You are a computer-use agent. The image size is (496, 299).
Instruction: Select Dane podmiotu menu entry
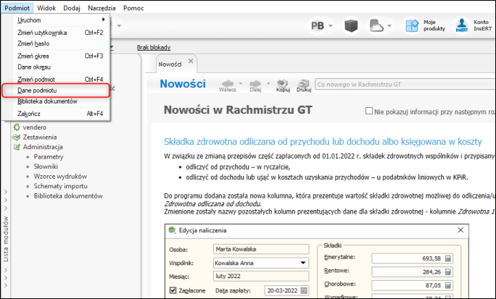click(x=56, y=90)
